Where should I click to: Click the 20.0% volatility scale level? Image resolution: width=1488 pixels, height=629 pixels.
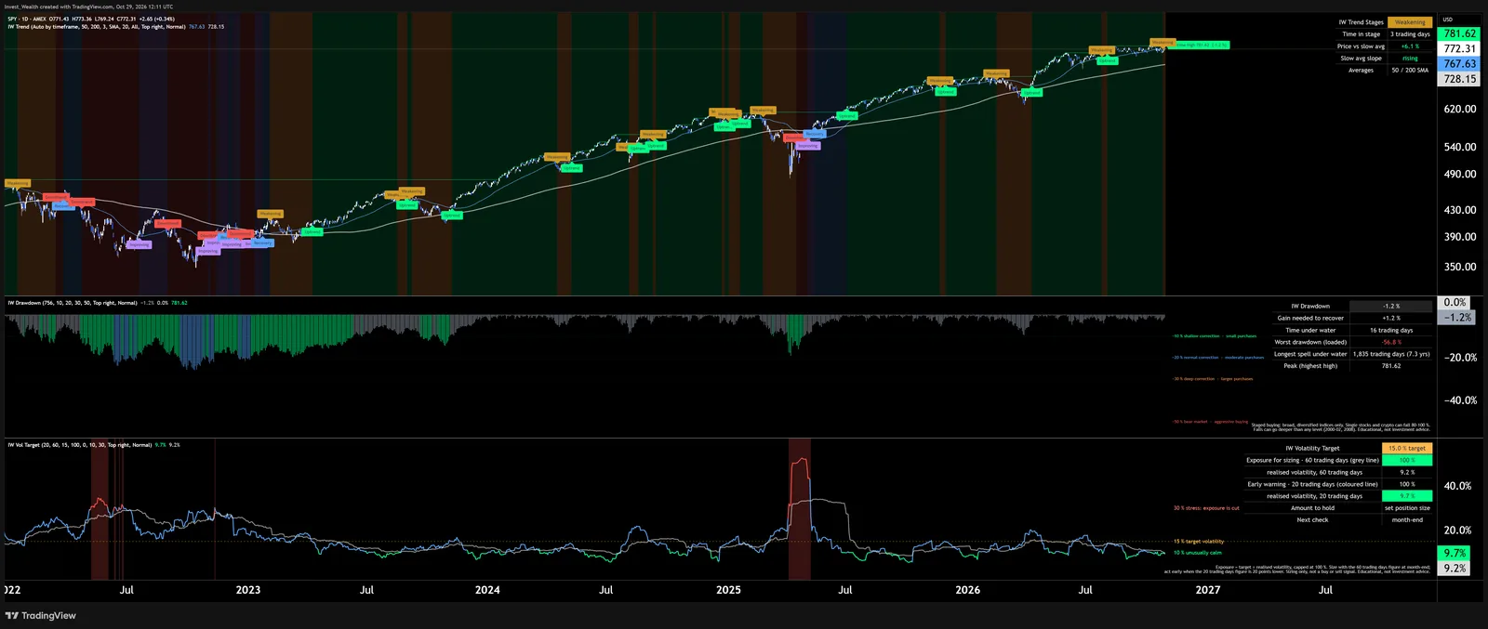click(x=1457, y=531)
